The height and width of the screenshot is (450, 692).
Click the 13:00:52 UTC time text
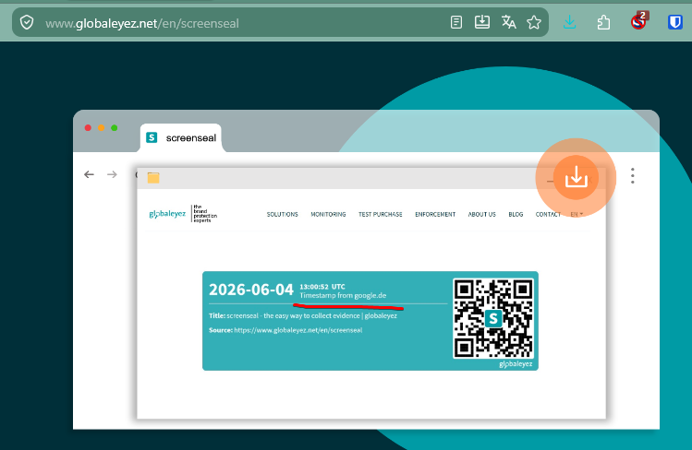pyautogui.click(x=322, y=287)
